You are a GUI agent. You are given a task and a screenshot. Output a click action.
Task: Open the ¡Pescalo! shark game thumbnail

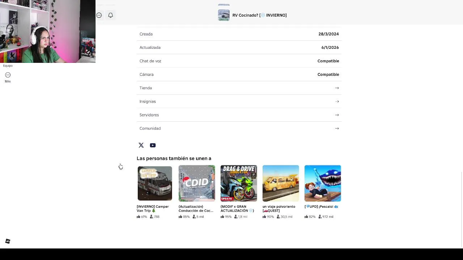click(323, 183)
